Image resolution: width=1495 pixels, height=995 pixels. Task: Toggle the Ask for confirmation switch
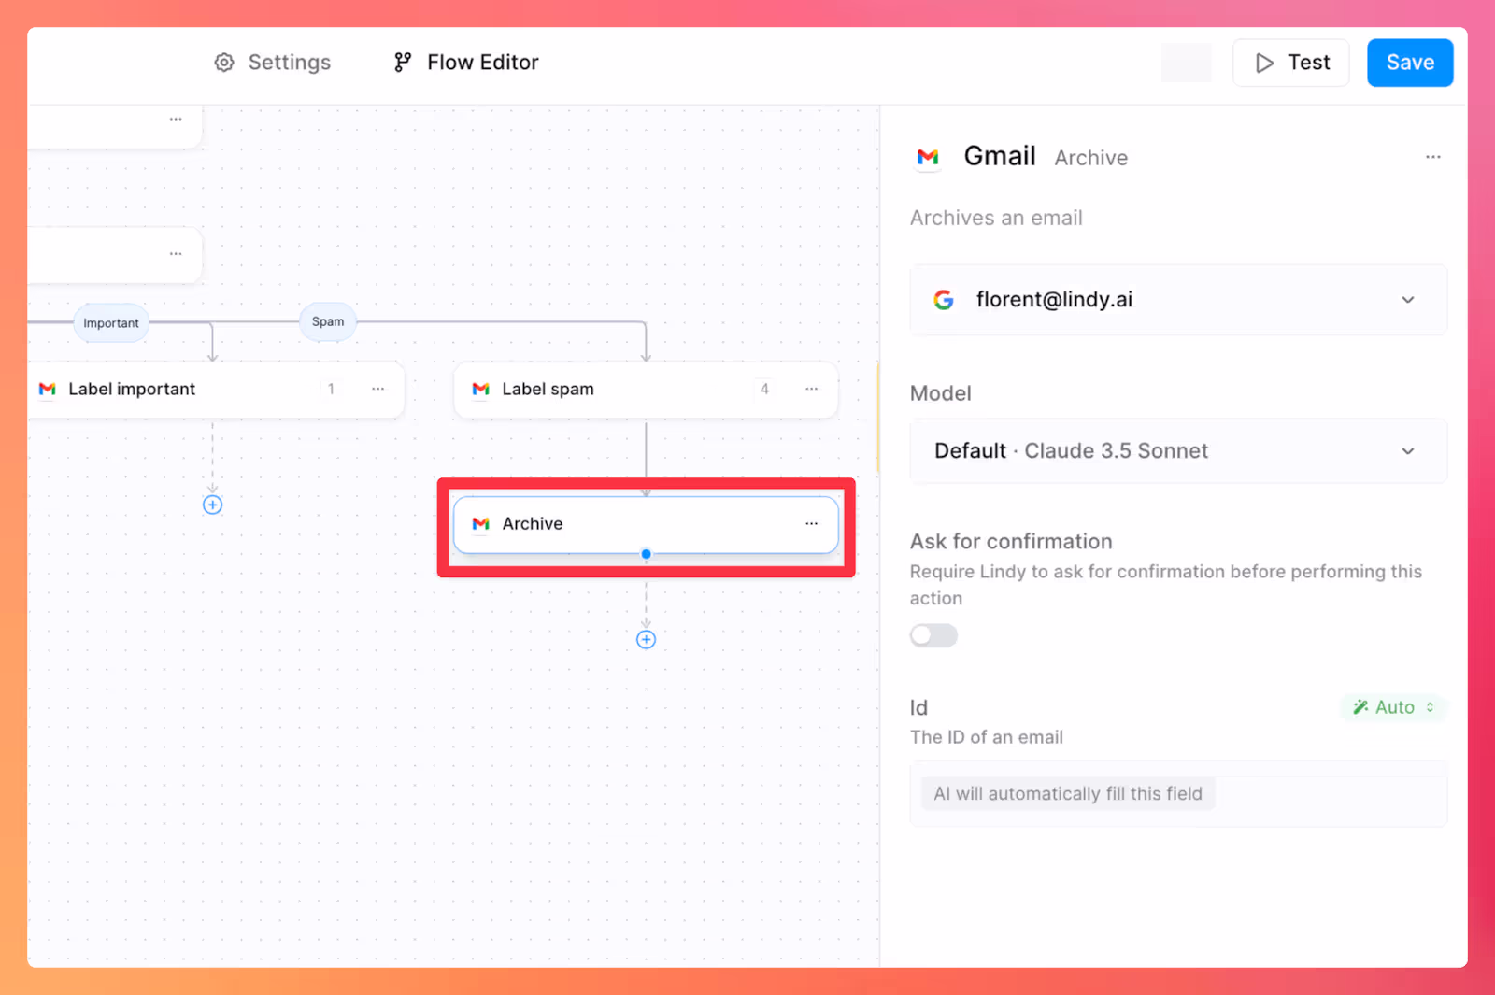(x=933, y=635)
